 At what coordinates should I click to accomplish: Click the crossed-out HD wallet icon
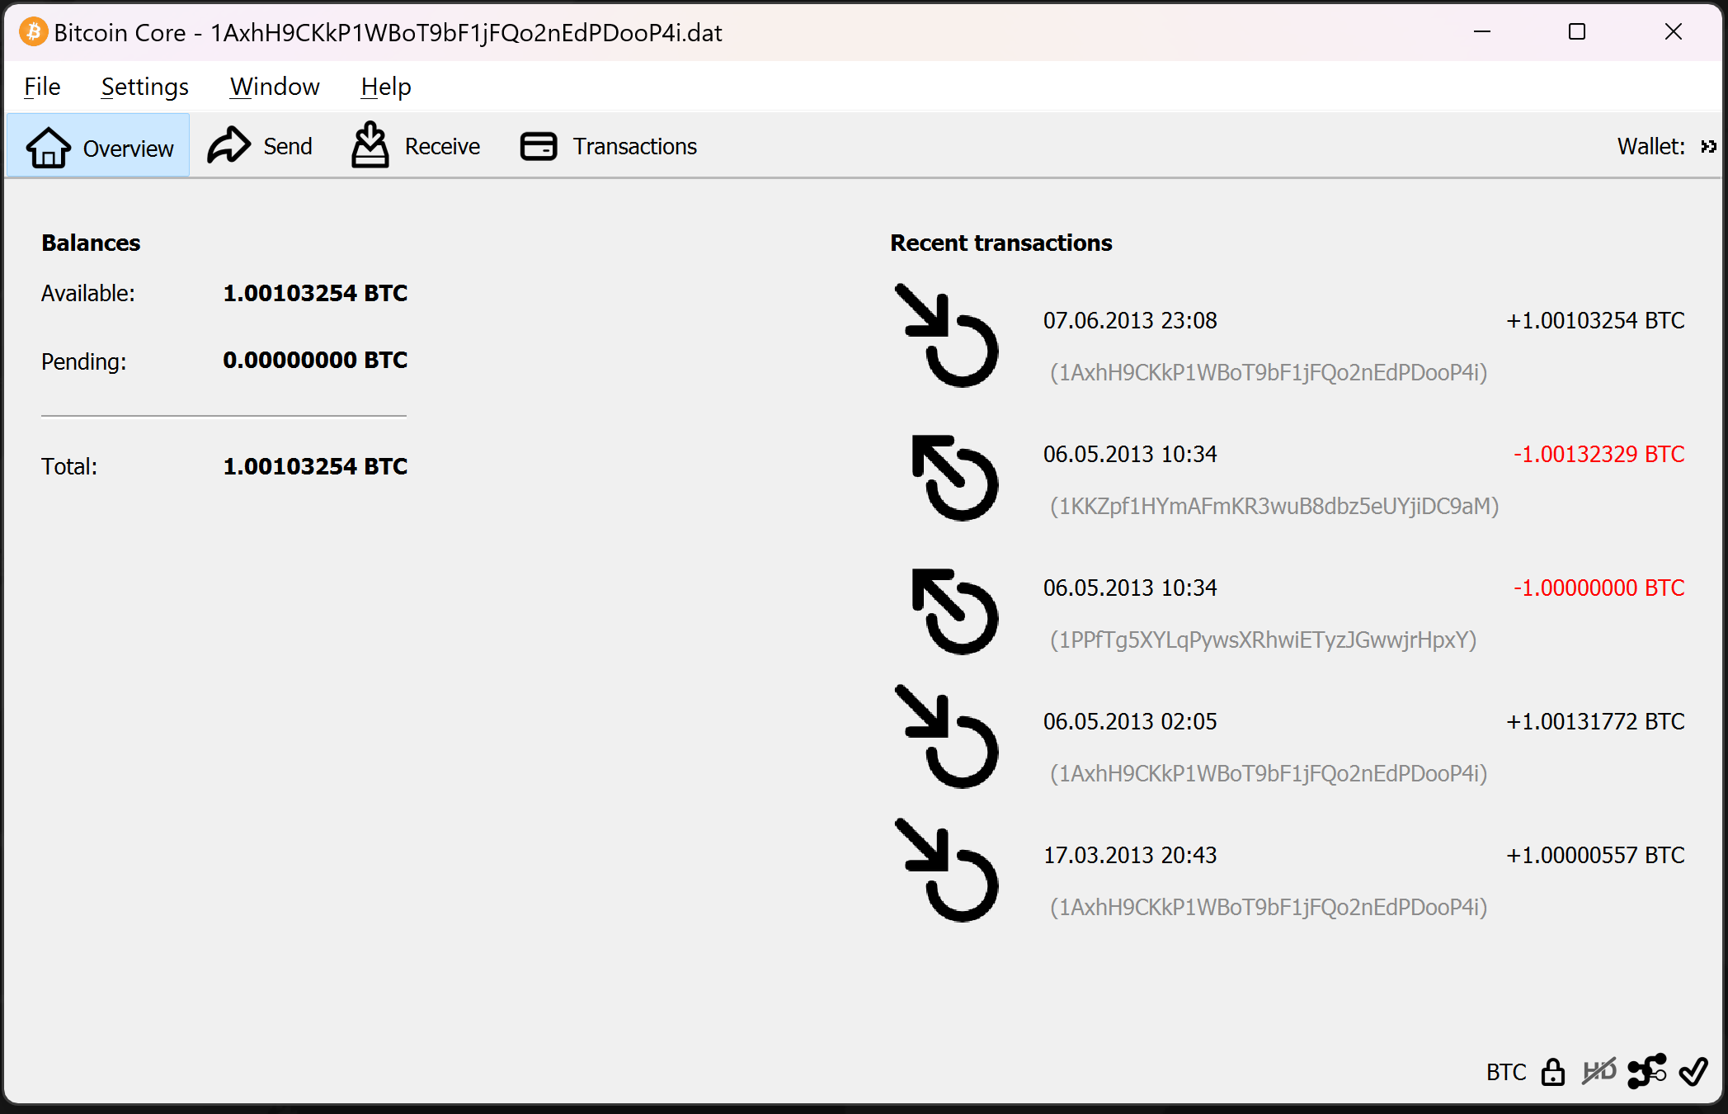tap(1599, 1072)
